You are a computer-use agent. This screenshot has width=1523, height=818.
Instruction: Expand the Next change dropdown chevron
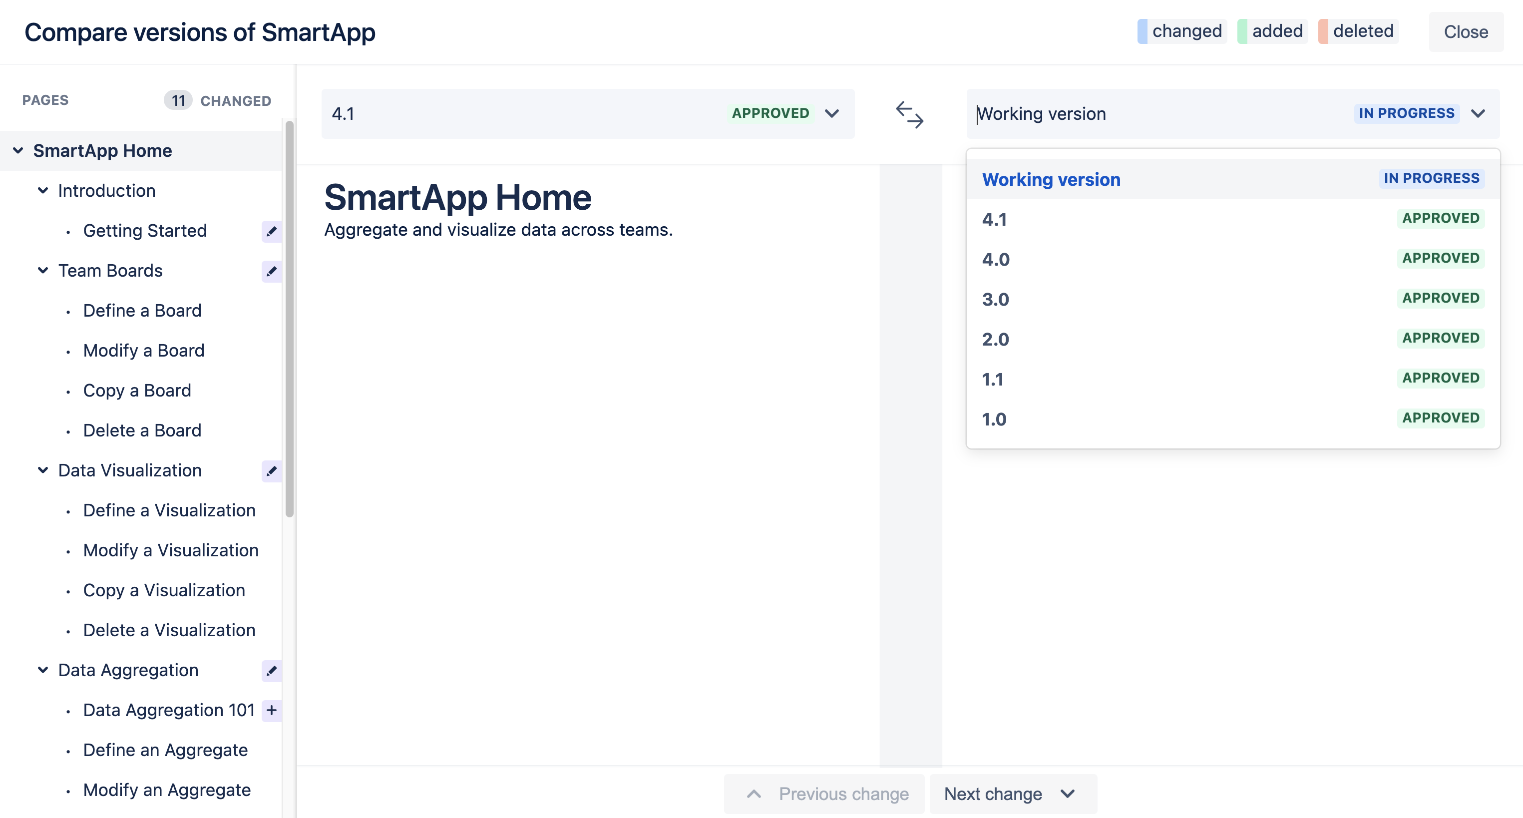point(1067,794)
